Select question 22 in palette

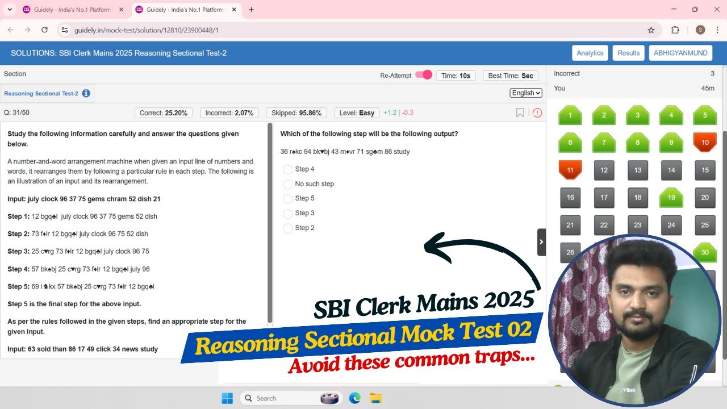[x=604, y=225]
